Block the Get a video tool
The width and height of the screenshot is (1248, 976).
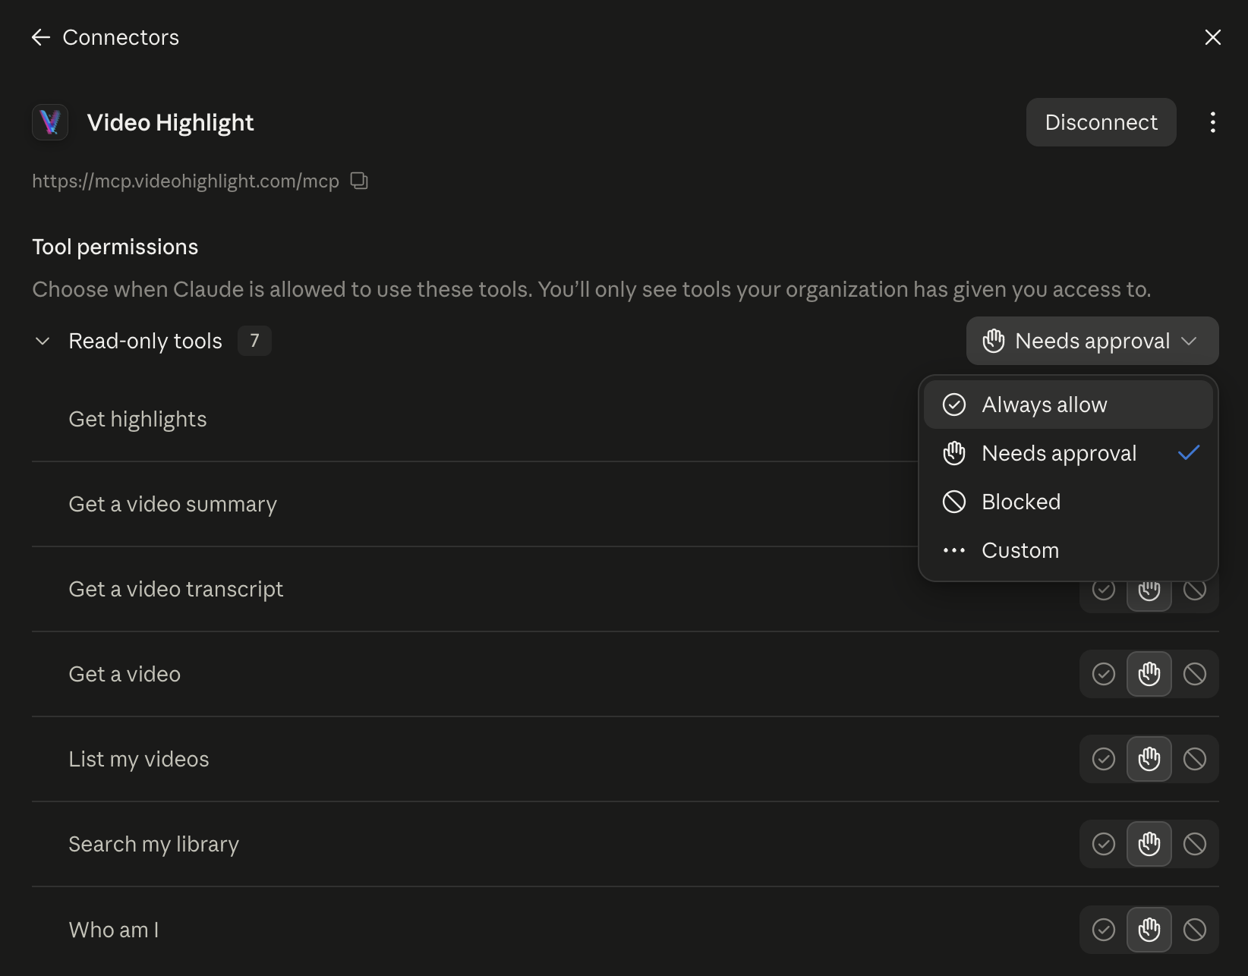1194,674
